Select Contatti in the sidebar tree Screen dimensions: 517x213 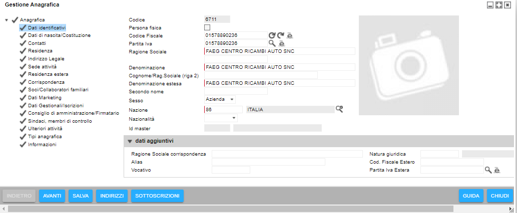click(37, 43)
